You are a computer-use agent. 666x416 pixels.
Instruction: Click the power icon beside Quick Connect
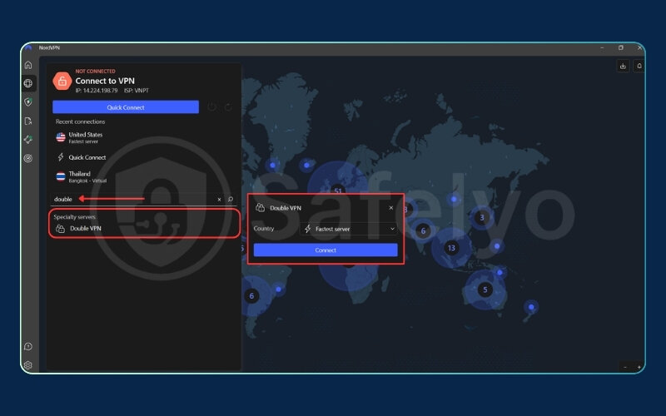(x=211, y=107)
